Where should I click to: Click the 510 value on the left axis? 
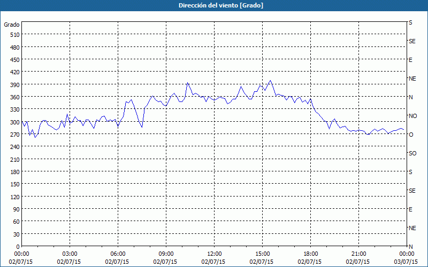pos(14,35)
